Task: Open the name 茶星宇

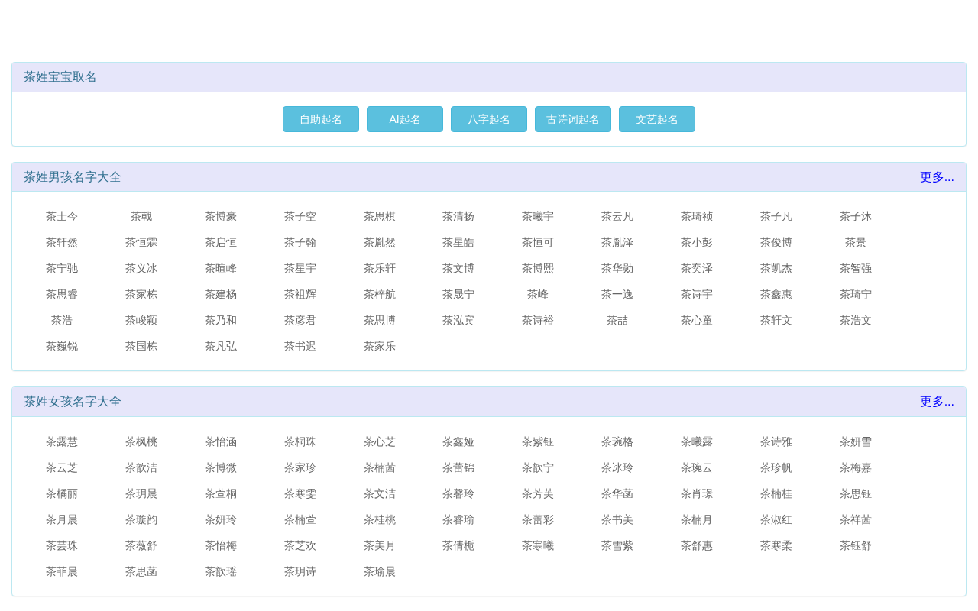Action: 300,269
